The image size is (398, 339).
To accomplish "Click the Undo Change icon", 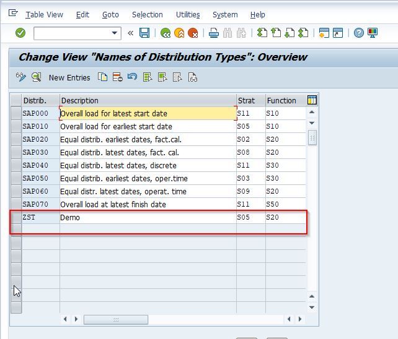I will point(132,77).
